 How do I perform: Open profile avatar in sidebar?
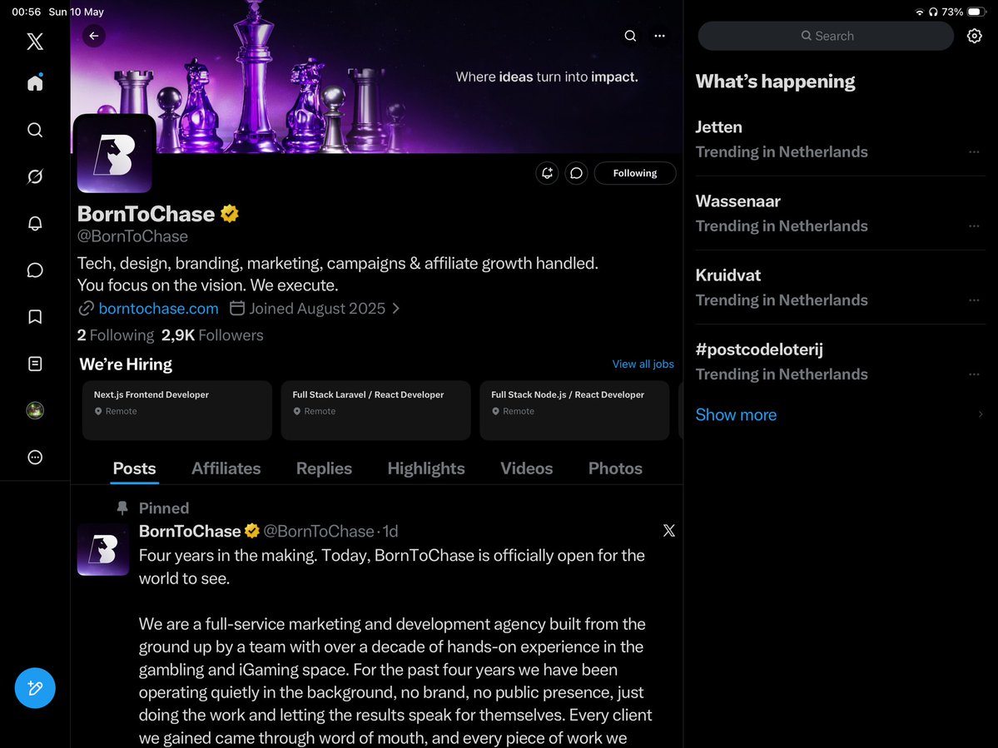(35, 410)
